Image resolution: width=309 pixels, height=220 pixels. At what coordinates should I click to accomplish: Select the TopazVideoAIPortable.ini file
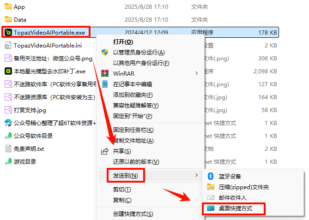43,46
